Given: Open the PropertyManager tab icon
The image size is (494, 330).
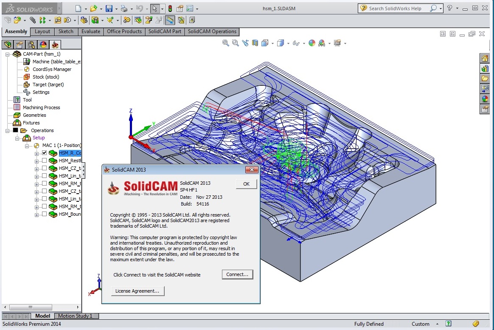Looking at the screenshot, I should pyautogui.click(x=20, y=45).
